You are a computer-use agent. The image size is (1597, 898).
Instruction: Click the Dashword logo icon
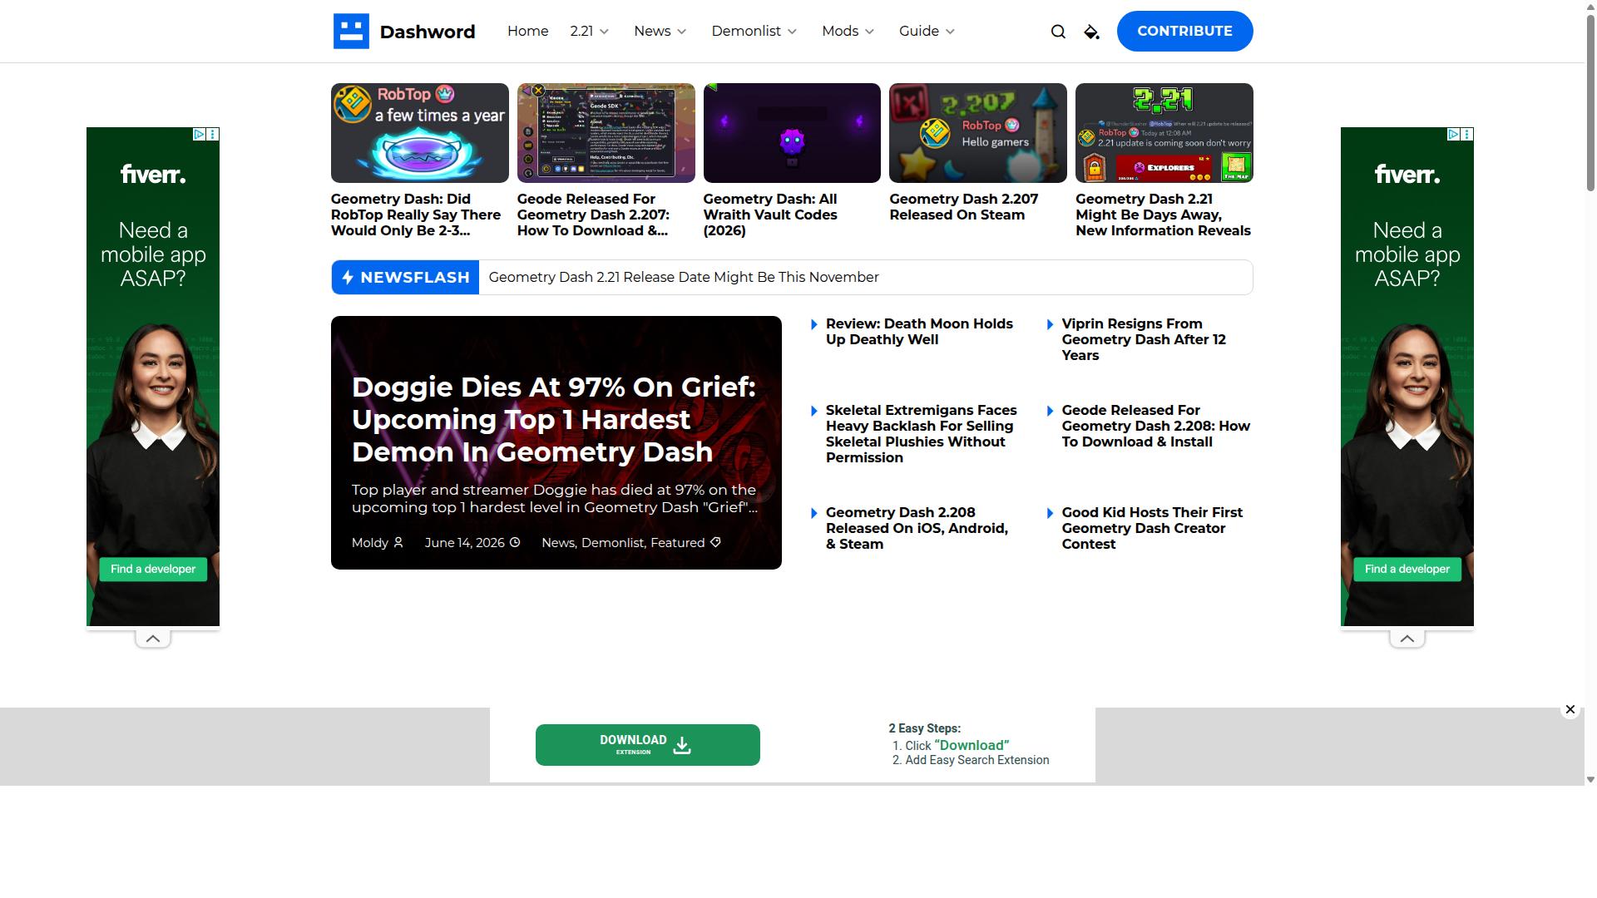coord(351,32)
